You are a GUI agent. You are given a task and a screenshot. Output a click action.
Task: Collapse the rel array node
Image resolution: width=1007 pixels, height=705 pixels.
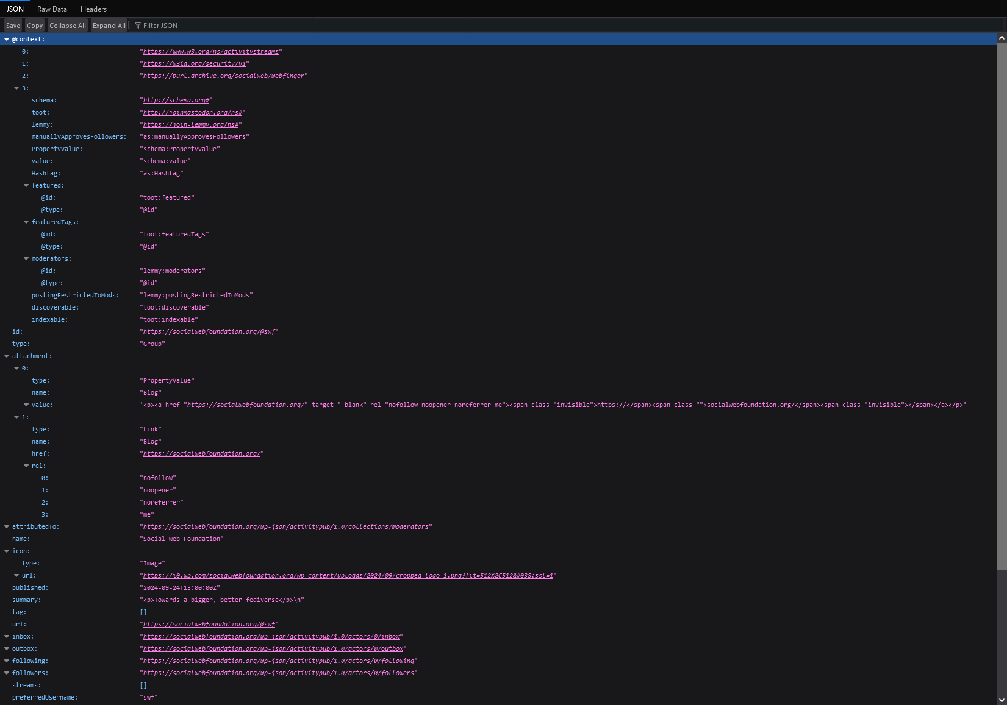tap(26, 466)
